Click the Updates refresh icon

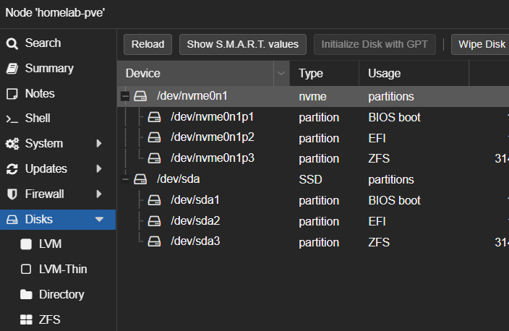point(12,169)
